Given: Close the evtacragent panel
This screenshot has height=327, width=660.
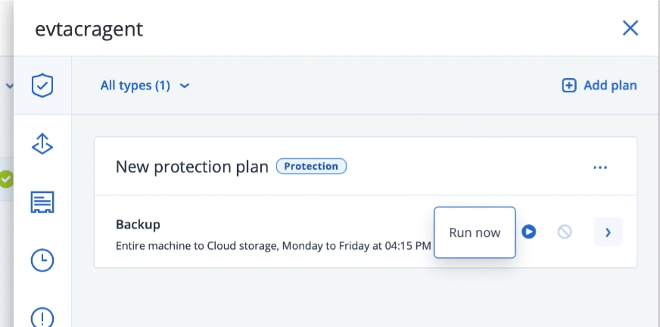Looking at the screenshot, I should [x=630, y=29].
